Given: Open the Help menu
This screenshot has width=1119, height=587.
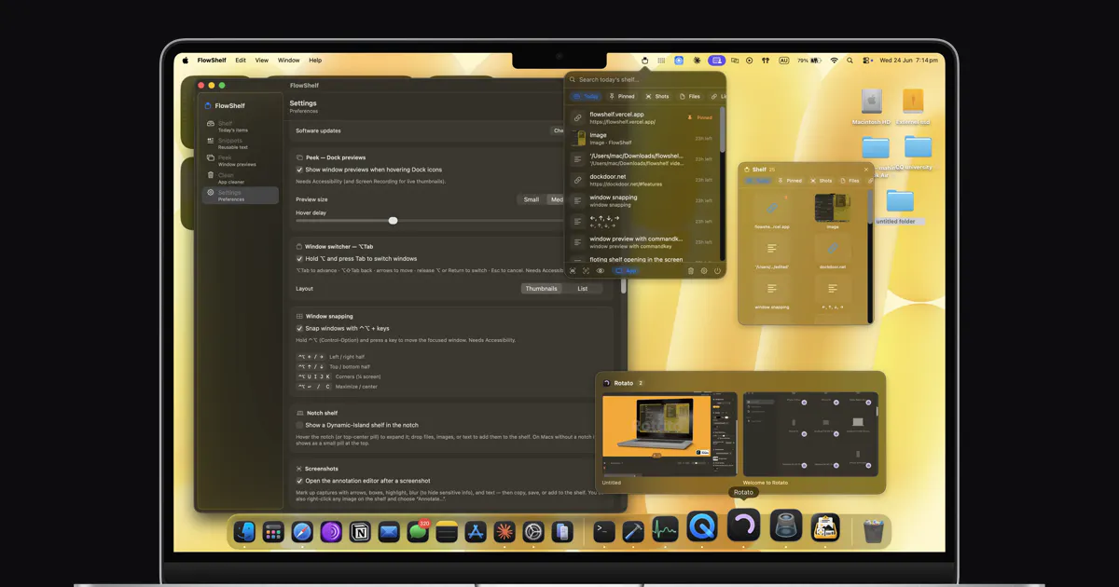Looking at the screenshot, I should pos(315,61).
